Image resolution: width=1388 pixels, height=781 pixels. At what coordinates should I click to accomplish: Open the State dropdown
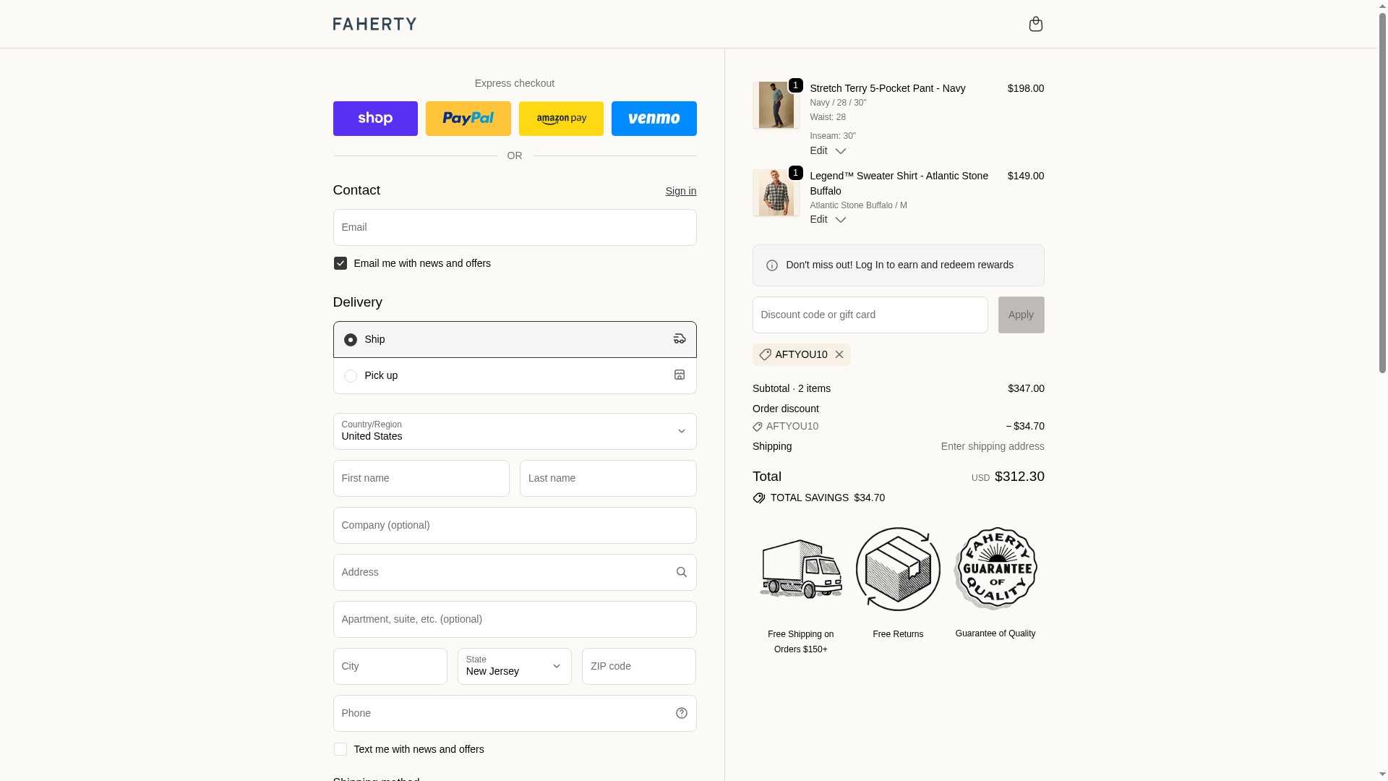pyautogui.click(x=514, y=666)
